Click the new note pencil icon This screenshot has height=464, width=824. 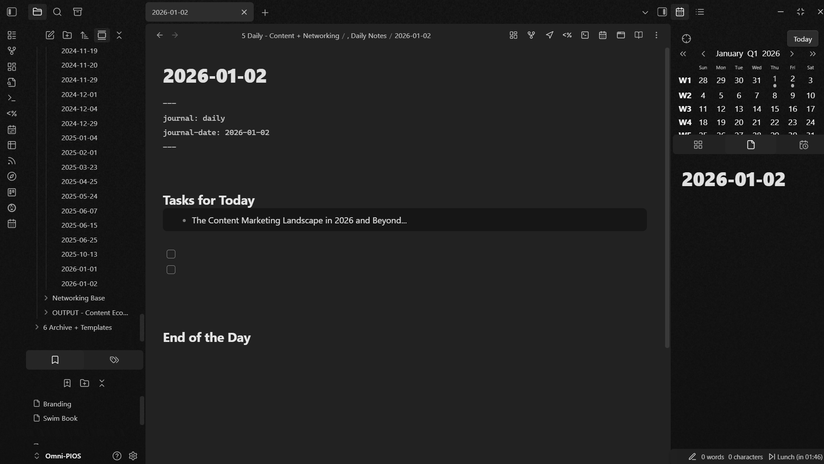coord(50,35)
